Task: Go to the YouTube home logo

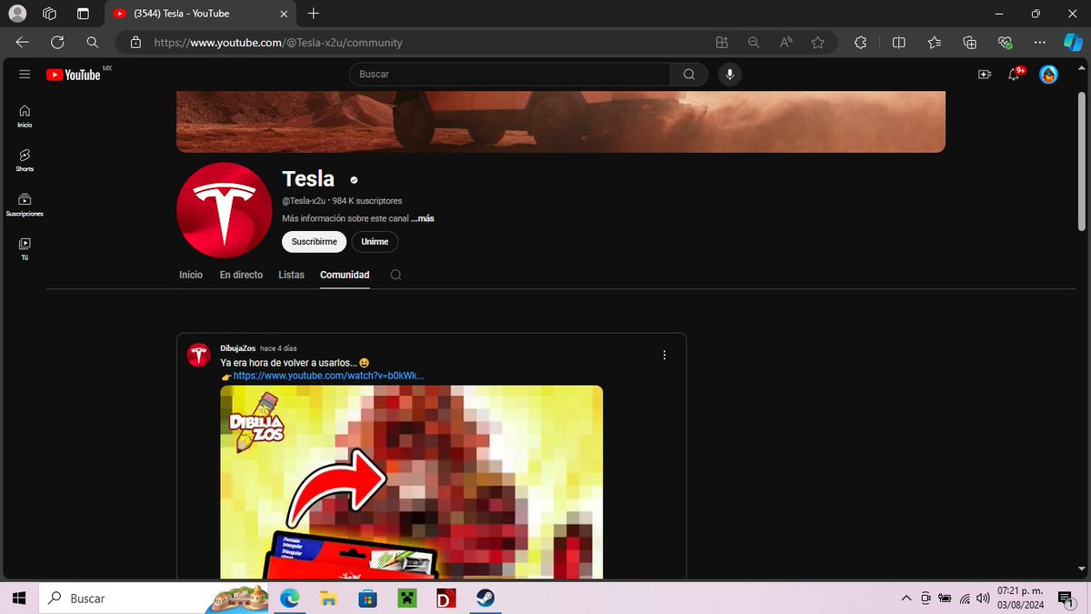Action: (x=74, y=75)
